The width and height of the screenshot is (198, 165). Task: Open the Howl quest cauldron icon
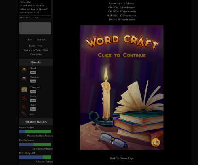24,70
